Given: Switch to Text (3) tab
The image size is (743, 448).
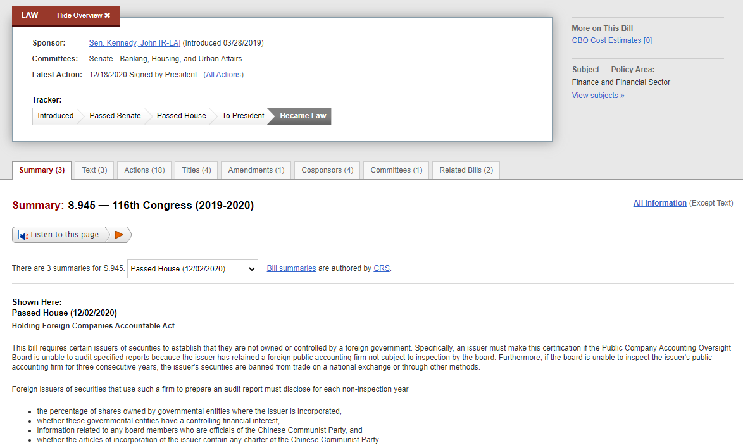Looking at the screenshot, I should 94,170.
